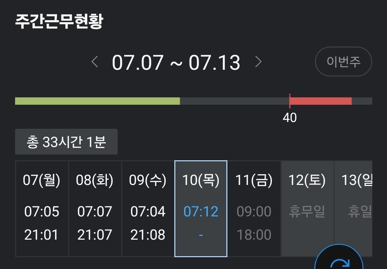Select the 11(금) day column
The image size is (387, 269).
click(254, 209)
